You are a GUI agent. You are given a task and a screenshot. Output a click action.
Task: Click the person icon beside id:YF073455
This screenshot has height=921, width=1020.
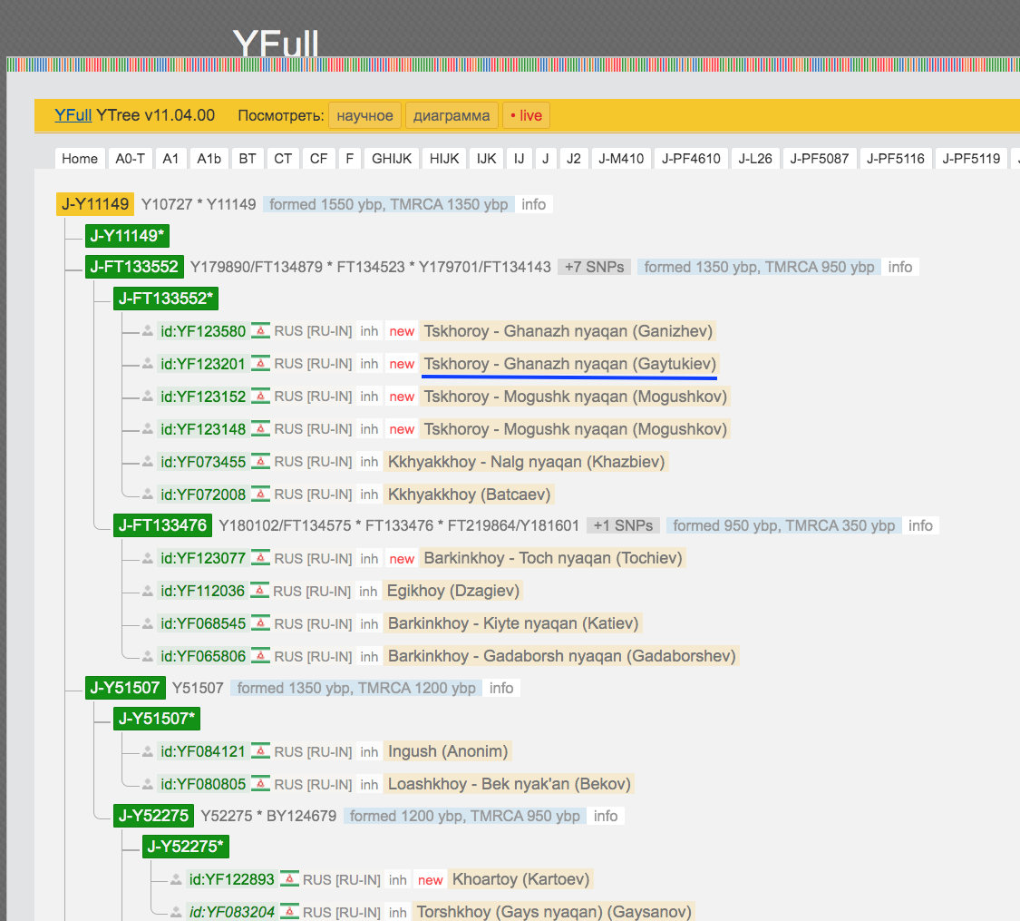coord(148,462)
